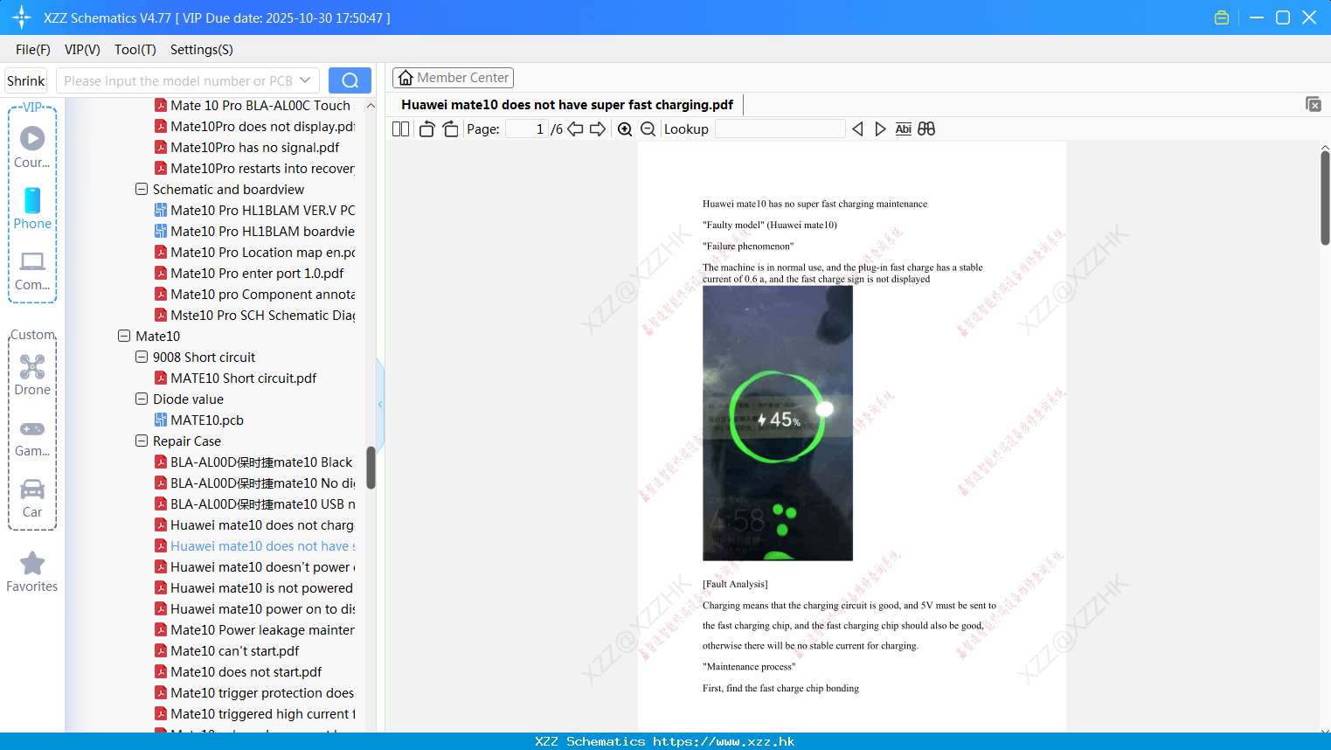Toggle whole-word match Abi icon
Image resolution: width=1331 pixels, height=750 pixels.
pos(903,129)
